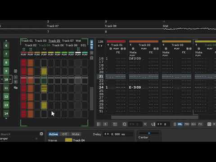The image size is (216, 162).
Task: Click first small column button on Track 03
Action: pos(188,49)
